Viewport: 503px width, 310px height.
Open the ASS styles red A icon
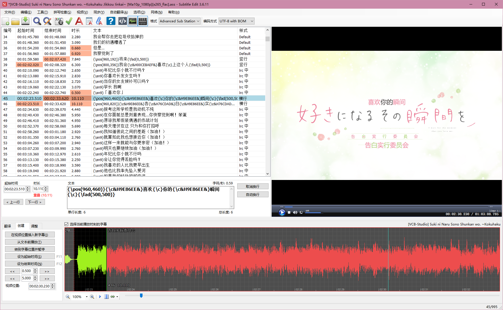pos(79,21)
